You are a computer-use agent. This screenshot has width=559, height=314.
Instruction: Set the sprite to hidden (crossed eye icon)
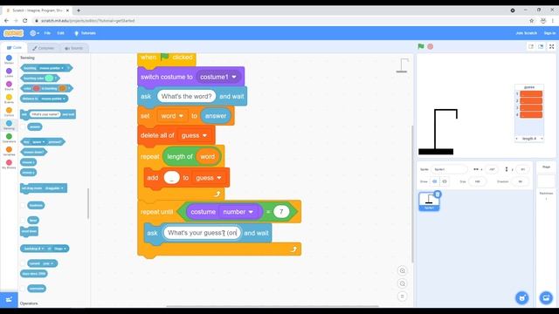click(x=445, y=181)
